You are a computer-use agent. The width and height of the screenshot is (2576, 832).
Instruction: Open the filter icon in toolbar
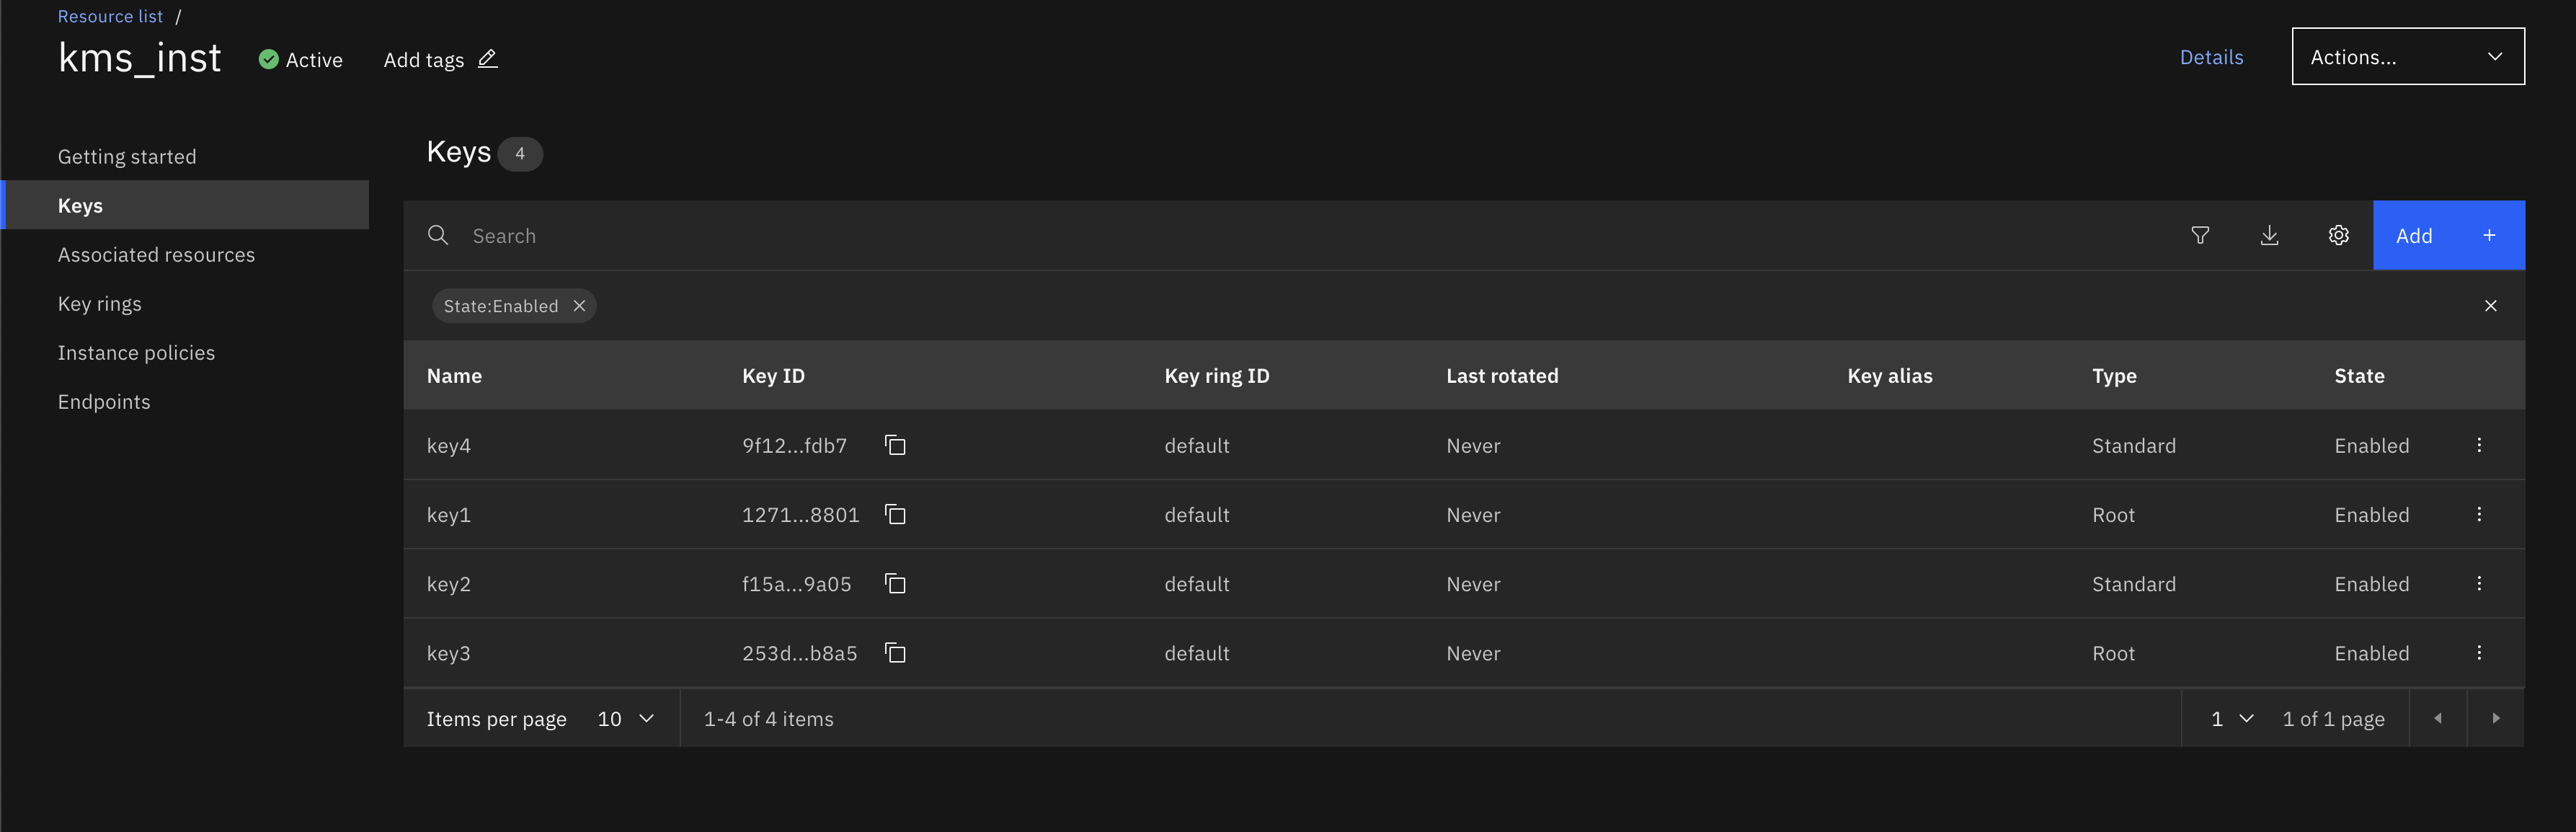(x=2200, y=235)
